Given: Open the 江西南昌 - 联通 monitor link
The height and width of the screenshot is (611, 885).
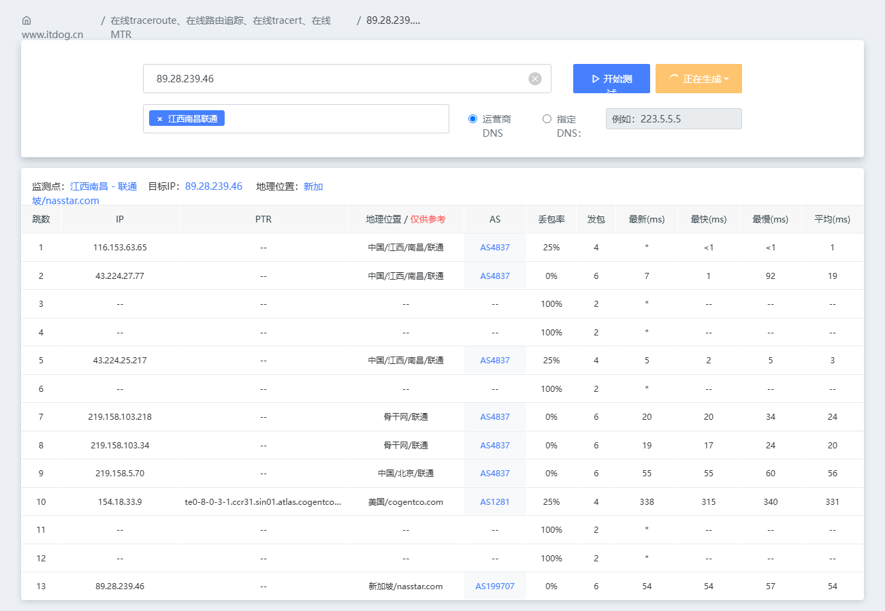Looking at the screenshot, I should [x=103, y=186].
